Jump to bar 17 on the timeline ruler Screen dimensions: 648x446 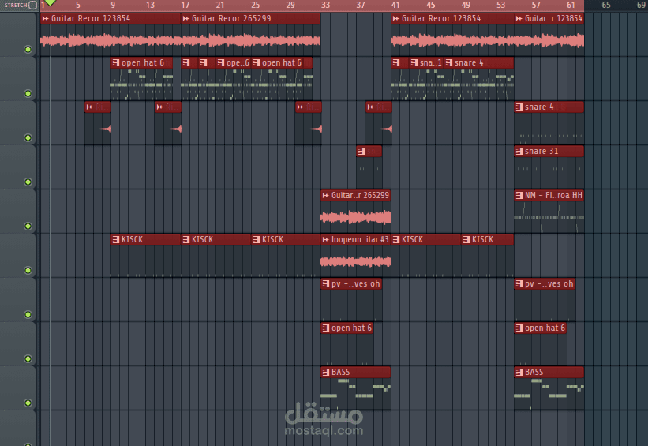click(185, 6)
